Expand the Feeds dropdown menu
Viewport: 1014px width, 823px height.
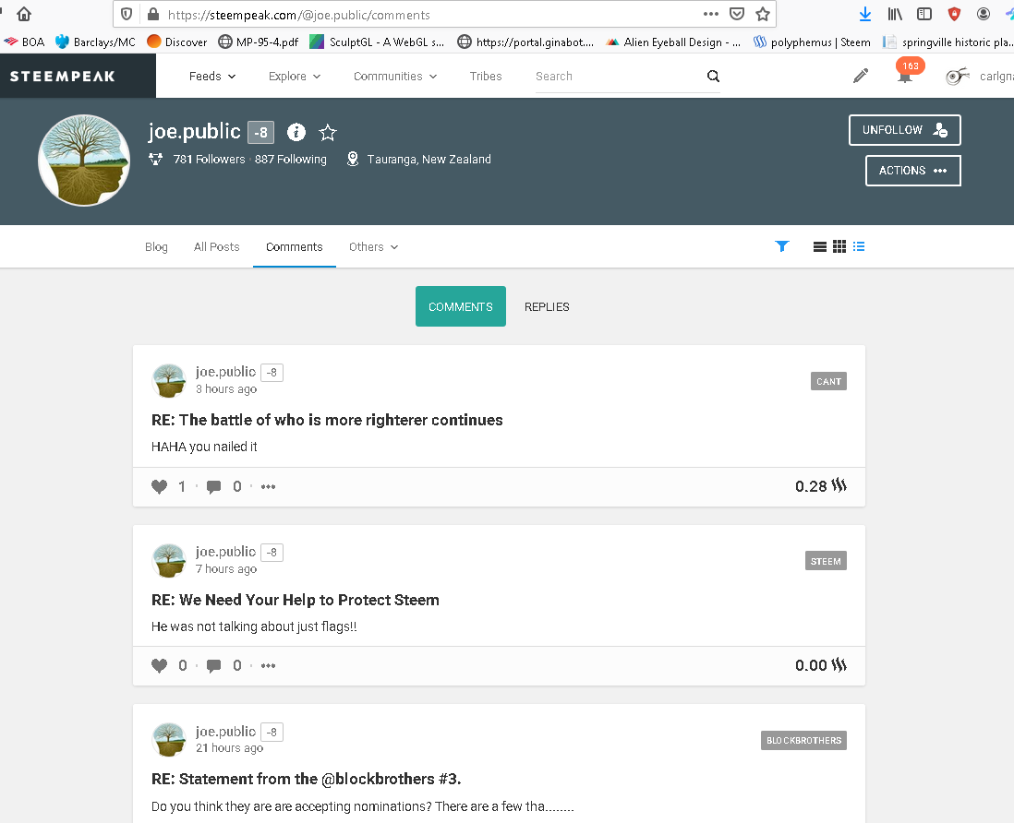coord(212,77)
